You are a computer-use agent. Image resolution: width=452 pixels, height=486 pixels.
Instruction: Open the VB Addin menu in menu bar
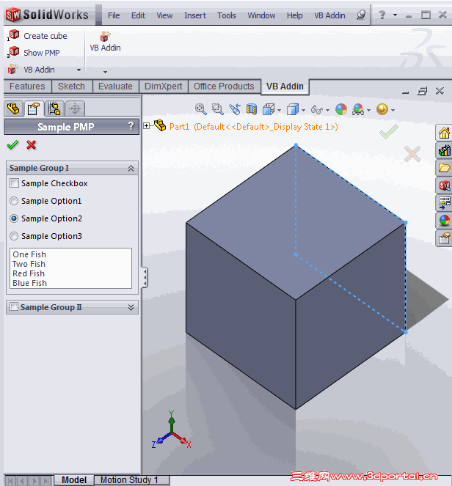click(x=329, y=15)
